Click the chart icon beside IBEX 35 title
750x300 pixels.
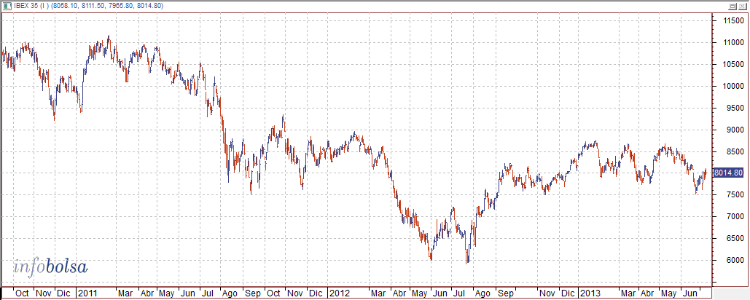point(7,6)
